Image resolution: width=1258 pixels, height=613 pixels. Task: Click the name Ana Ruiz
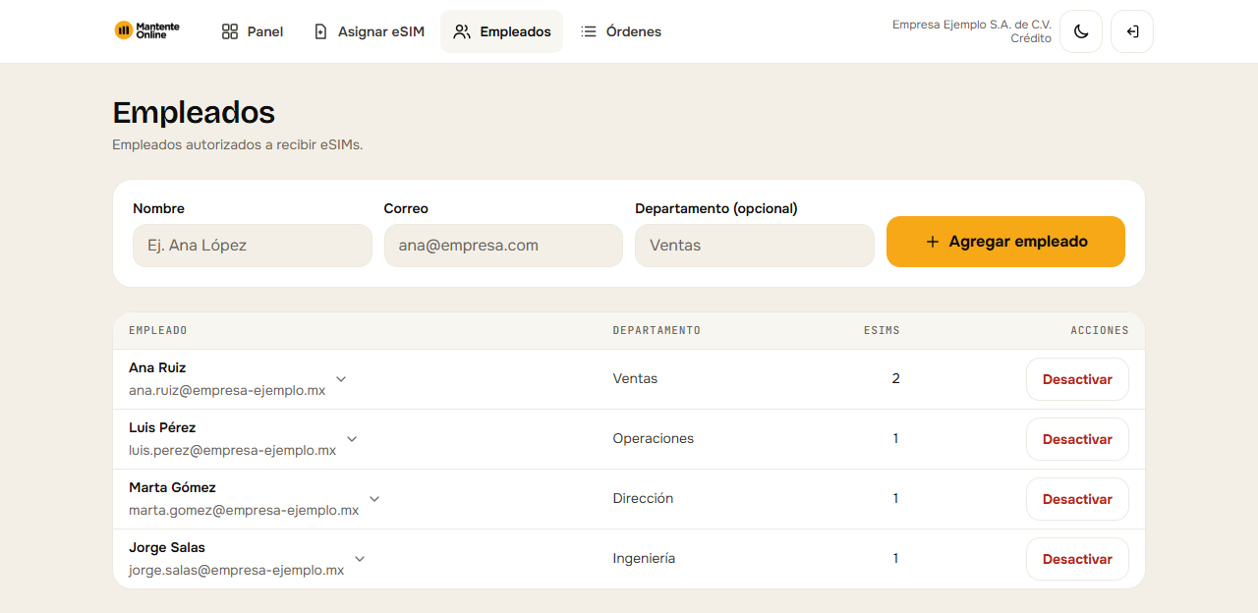pos(157,367)
